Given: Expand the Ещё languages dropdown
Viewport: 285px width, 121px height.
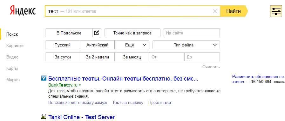Looking at the screenshot, I should tap(132, 45).
